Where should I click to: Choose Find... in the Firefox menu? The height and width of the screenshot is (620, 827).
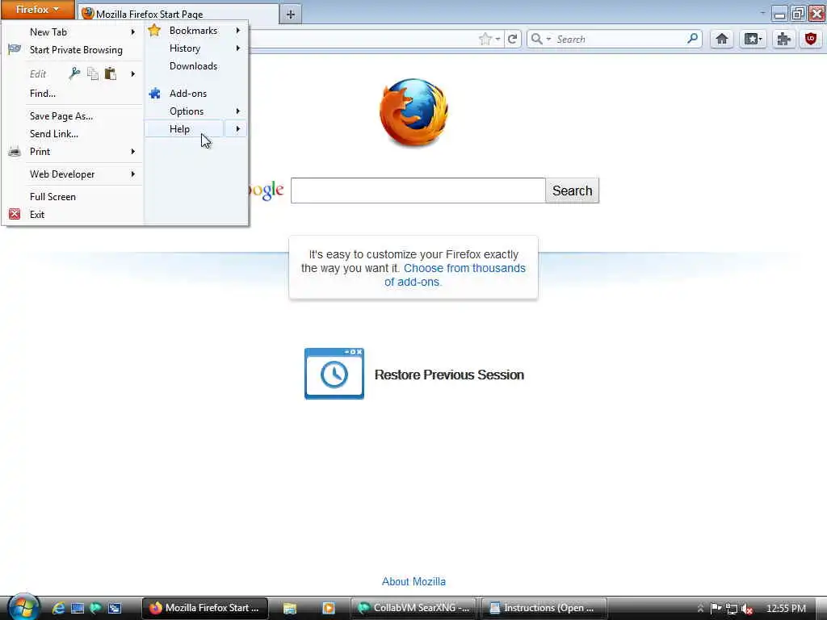click(x=43, y=94)
